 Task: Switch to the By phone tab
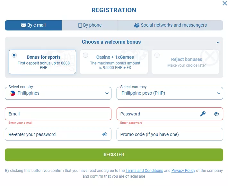point(90,25)
